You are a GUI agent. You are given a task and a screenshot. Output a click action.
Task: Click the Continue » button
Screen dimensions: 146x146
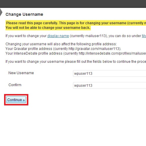pyautogui.click(x=16, y=100)
